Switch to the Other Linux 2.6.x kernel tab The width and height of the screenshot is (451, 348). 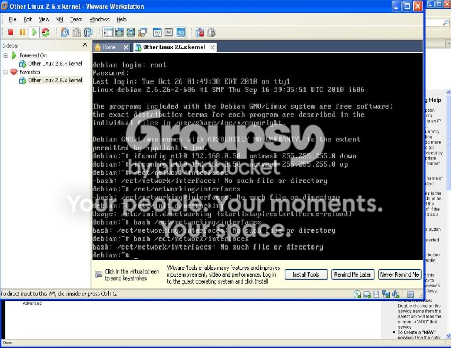click(174, 47)
